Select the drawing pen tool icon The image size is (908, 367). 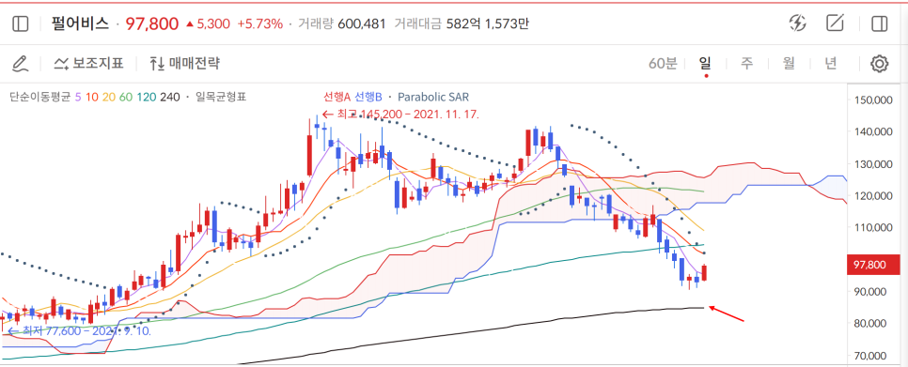pos(21,63)
